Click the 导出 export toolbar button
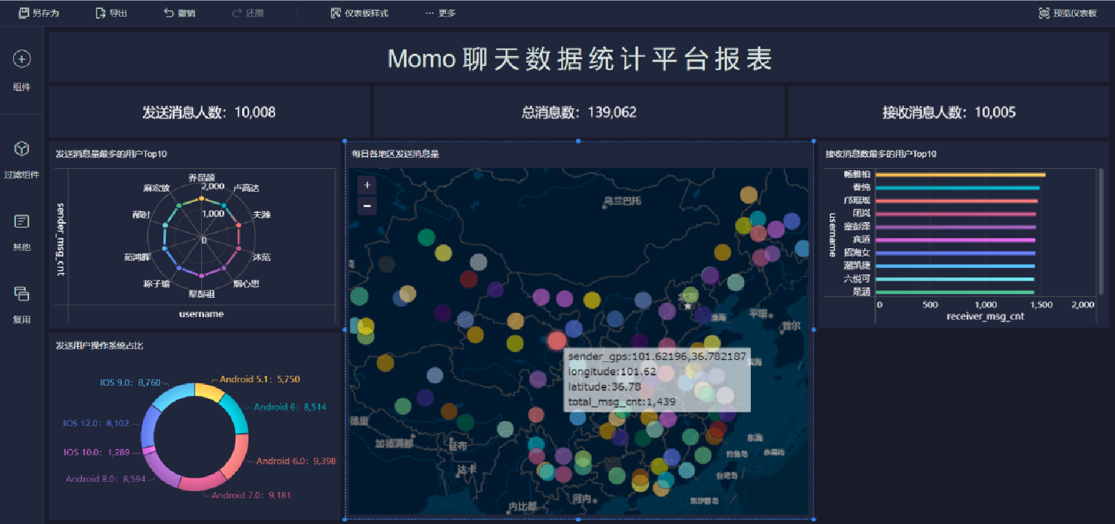This screenshot has width=1115, height=524. [x=111, y=13]
